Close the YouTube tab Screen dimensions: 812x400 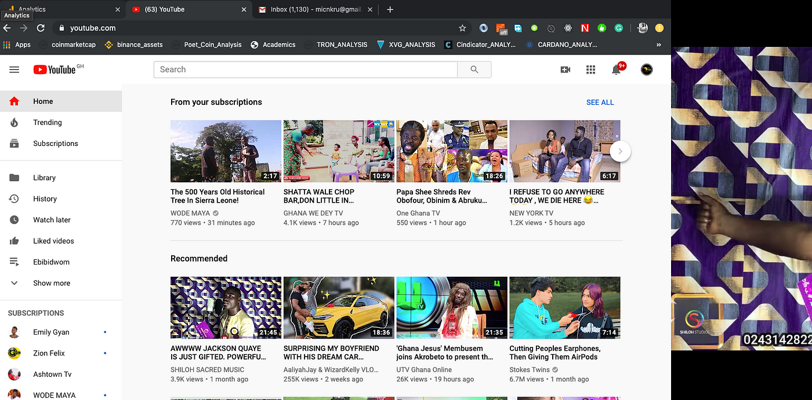coord(244,10)
